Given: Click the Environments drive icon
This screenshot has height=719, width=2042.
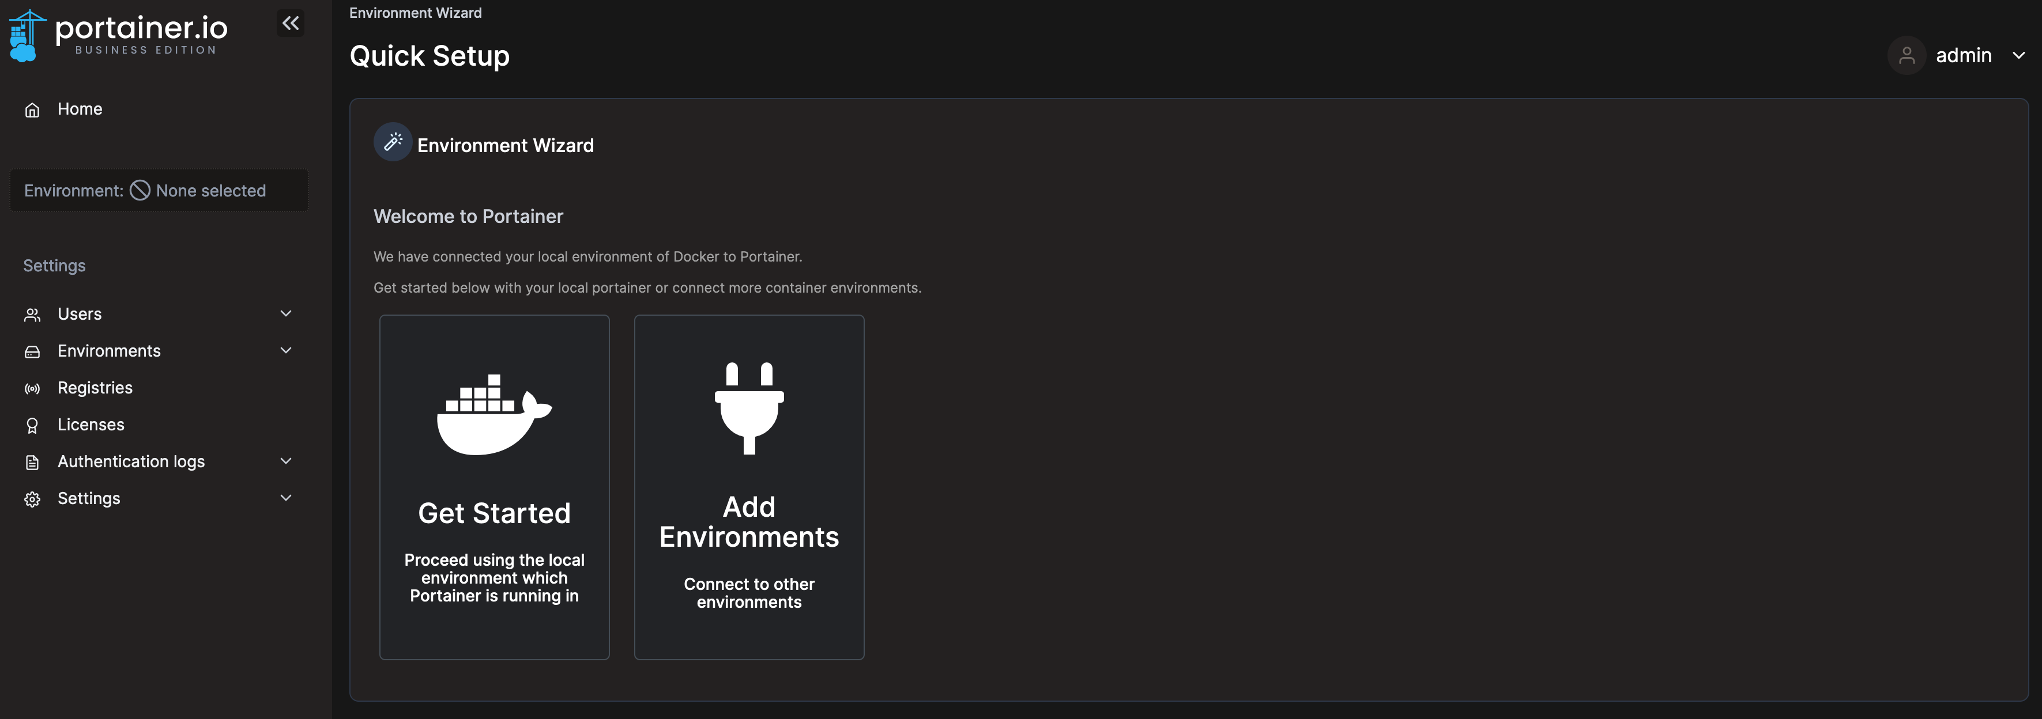Looking at the screenshot, I should pos(32,351).
